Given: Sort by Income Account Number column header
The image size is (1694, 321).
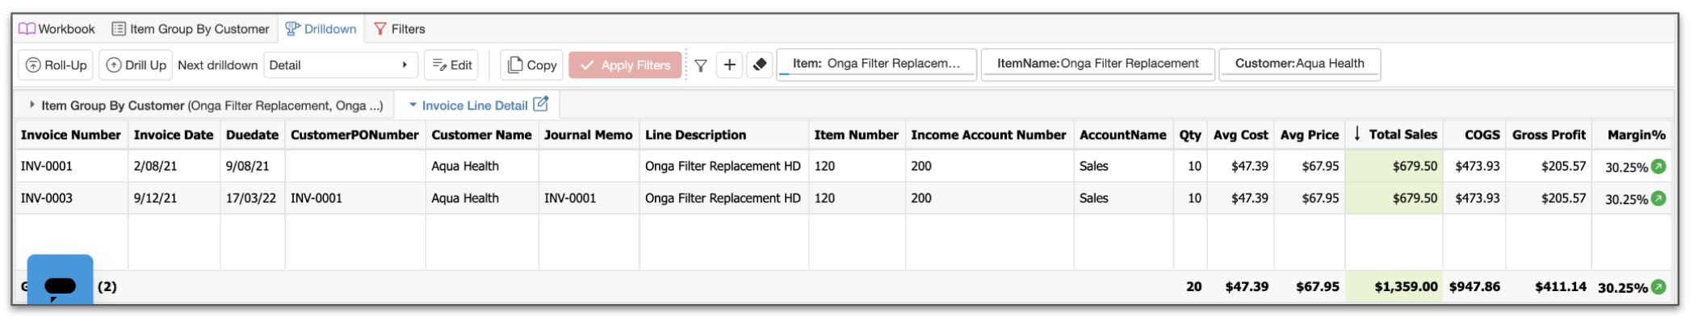Looking at the screenshot, I should click(x=988, y=135).
